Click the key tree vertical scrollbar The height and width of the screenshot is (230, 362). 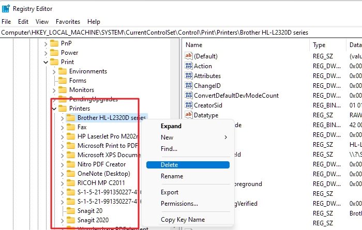[174, 134]
